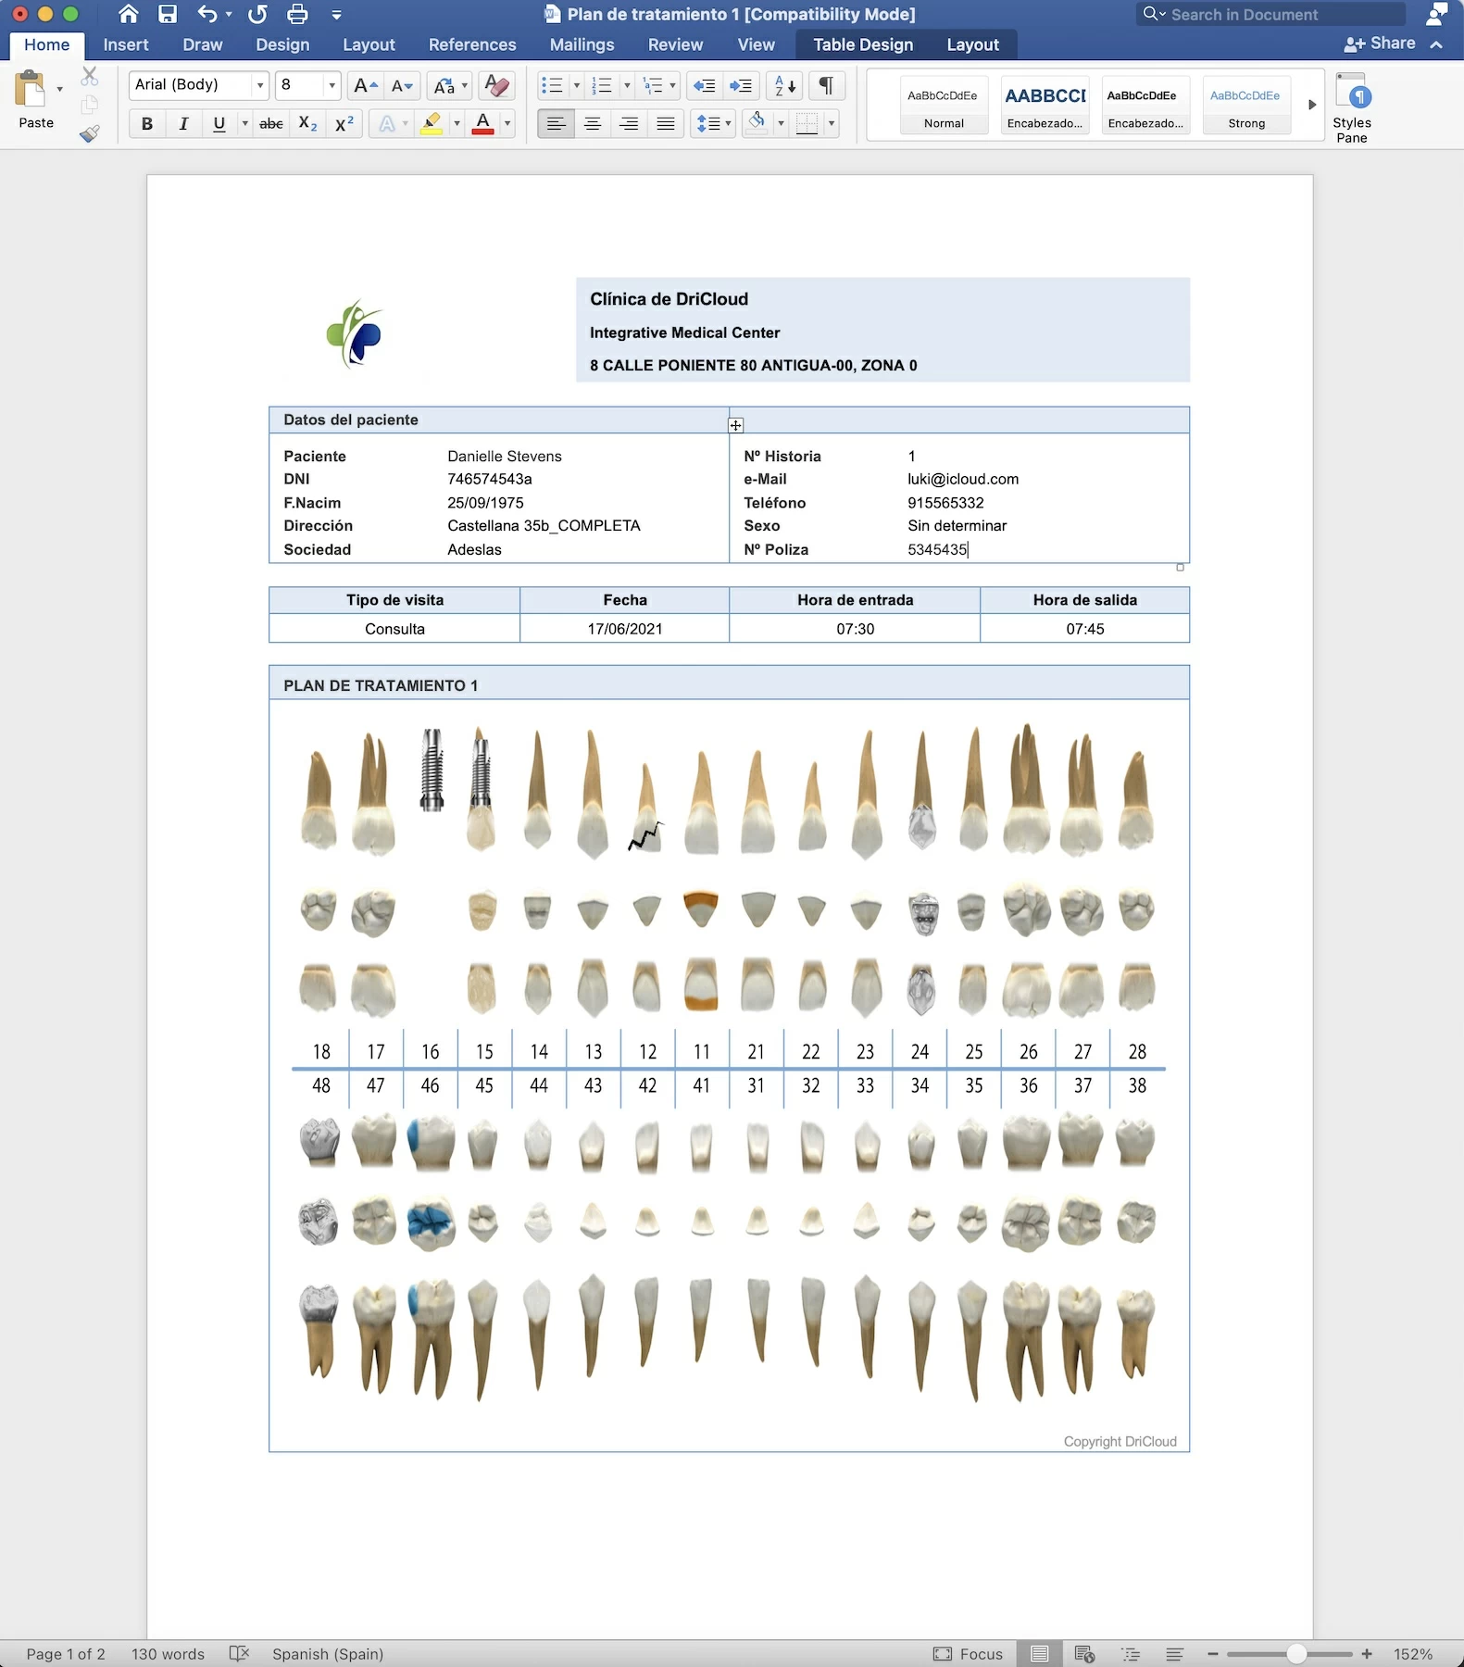Open the font size dropdown

(332, 85)
